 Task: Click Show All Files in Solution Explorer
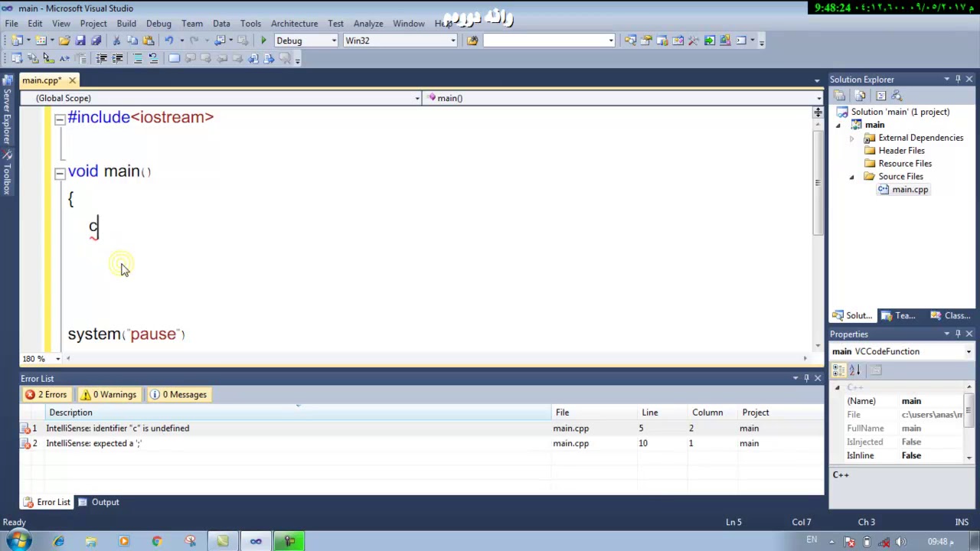point(860,96)
